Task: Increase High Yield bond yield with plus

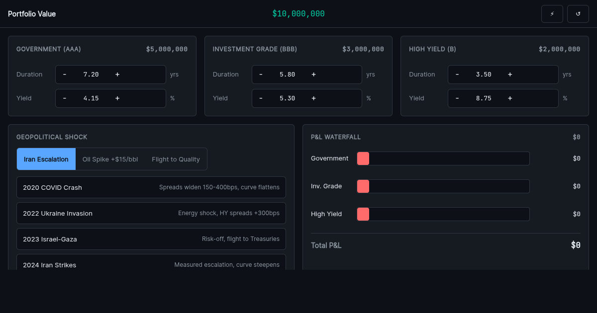Action: 510,98
